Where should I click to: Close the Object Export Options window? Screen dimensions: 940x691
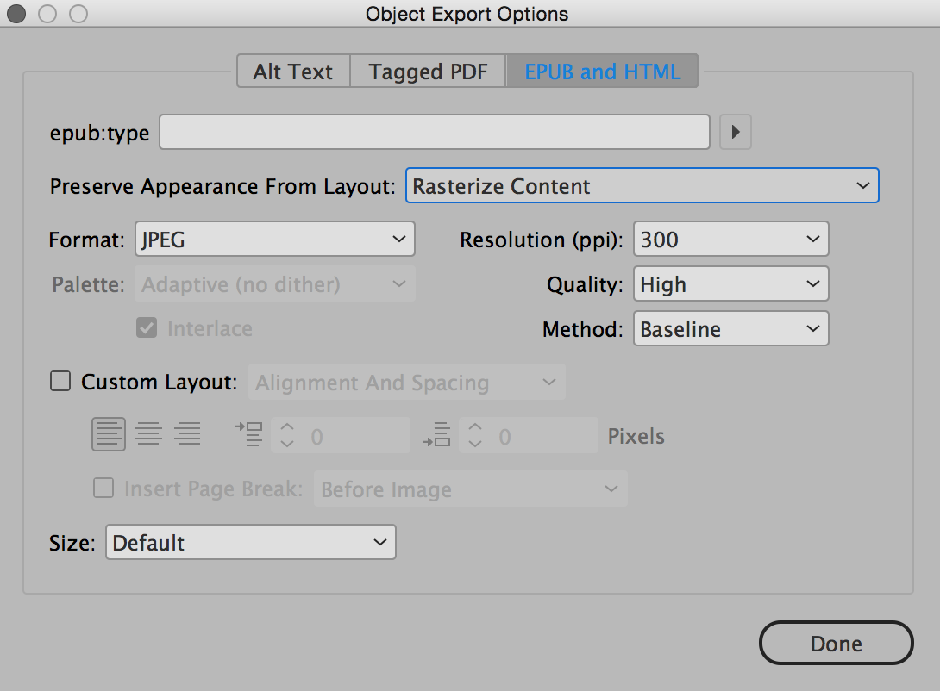click(16, 14)
